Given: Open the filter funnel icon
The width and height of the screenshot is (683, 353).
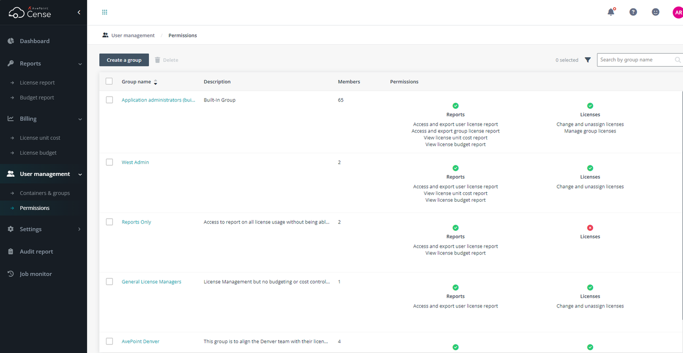Looking at the screenshot, I should click(x=588, y=60).
